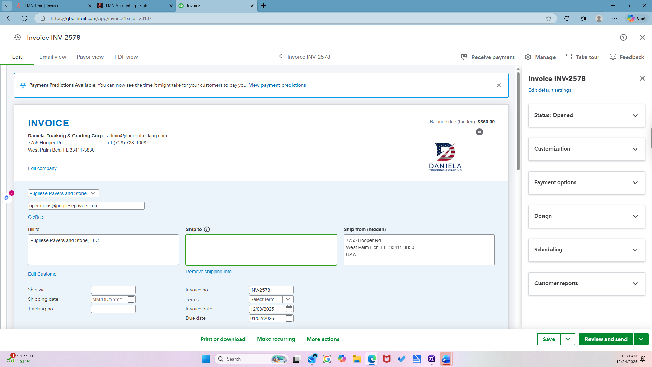This screenshot has height=367, width=652.
Task: Dismiss the Payment Predictions banner
Action: click(x=499, y=85)
